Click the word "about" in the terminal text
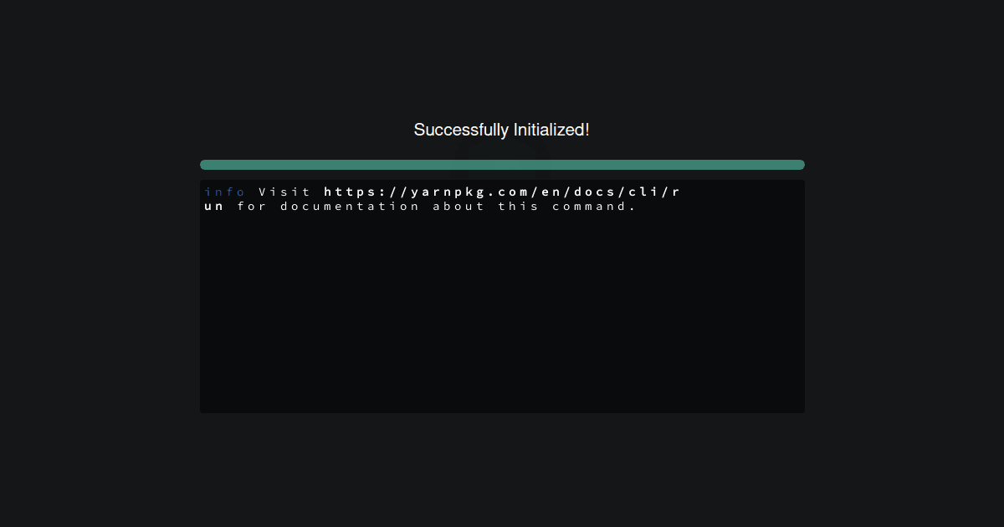Image resolution: width=1004 pixels, height=527 pixels. pyautogui.click(x=458, y=206)
